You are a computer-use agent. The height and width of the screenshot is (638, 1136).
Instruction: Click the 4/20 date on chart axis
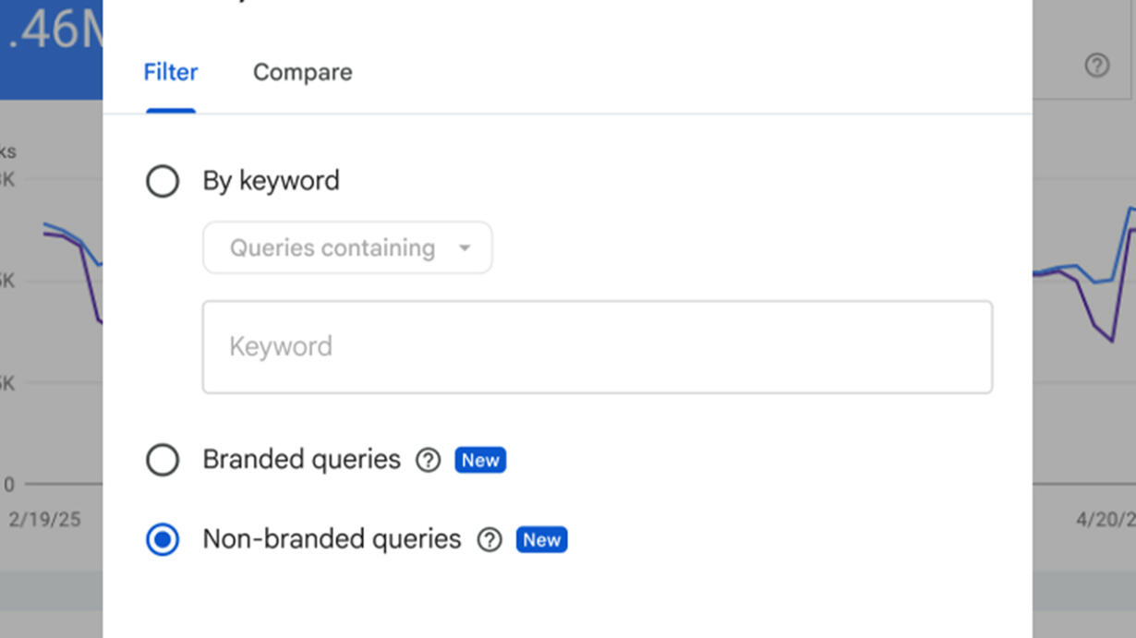coord(1105,520)
